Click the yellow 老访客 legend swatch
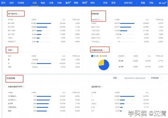 click(x=101, y=56)
